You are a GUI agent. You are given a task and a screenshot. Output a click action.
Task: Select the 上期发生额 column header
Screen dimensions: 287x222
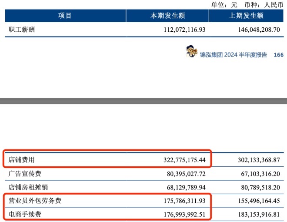click(x=246, y=16)
